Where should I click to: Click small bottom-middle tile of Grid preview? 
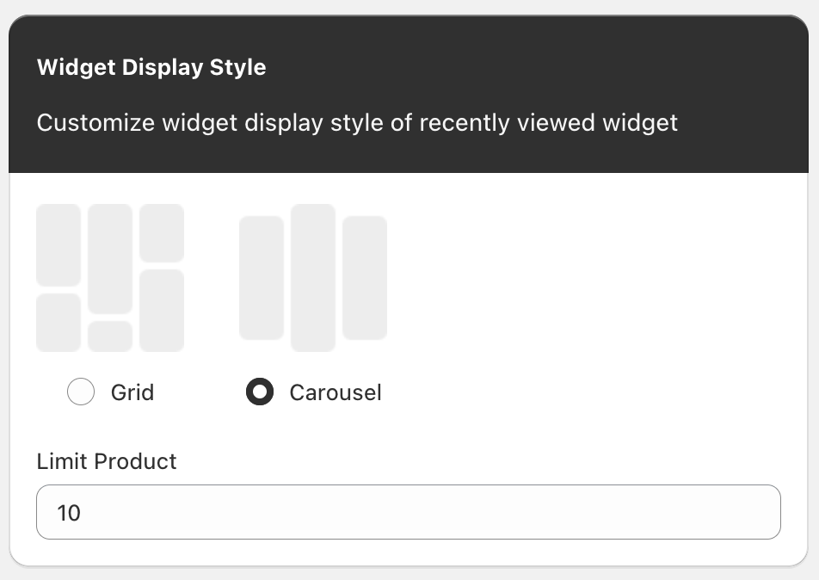[x=110, y=336]
